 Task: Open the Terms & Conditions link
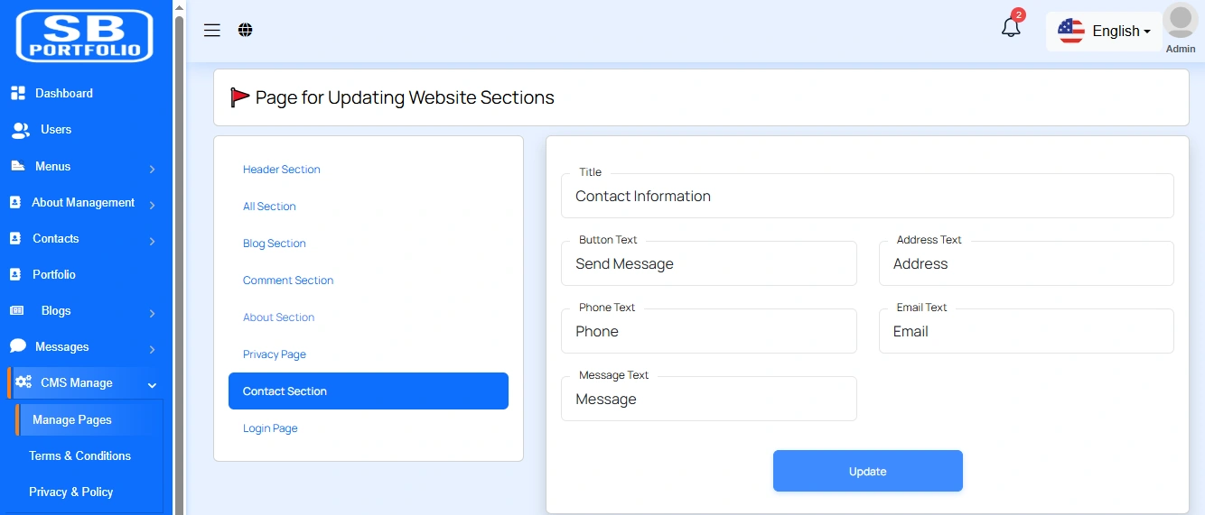pyautogui.click(x=79, y=455)
